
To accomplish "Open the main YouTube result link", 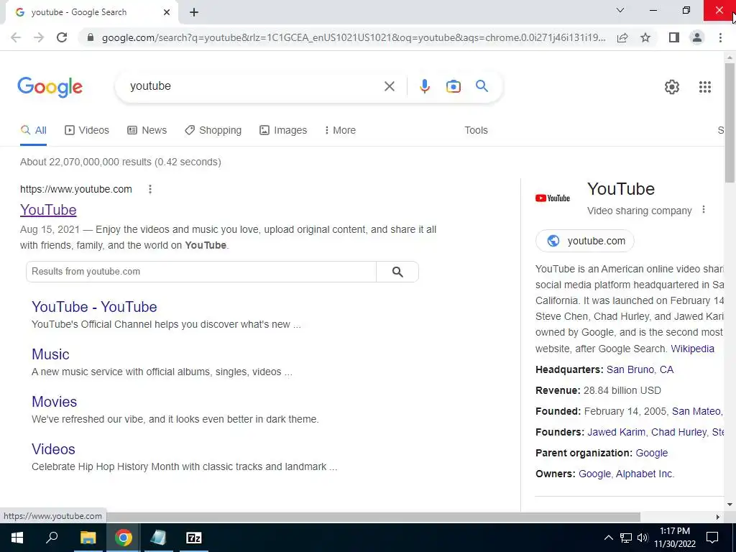I will coord(48,210).
